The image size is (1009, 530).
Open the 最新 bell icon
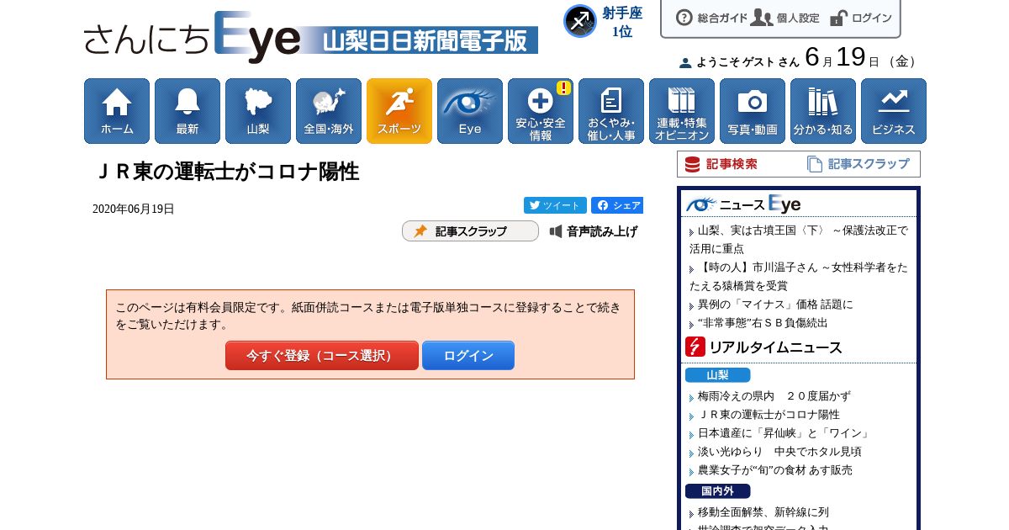(188, 111)
